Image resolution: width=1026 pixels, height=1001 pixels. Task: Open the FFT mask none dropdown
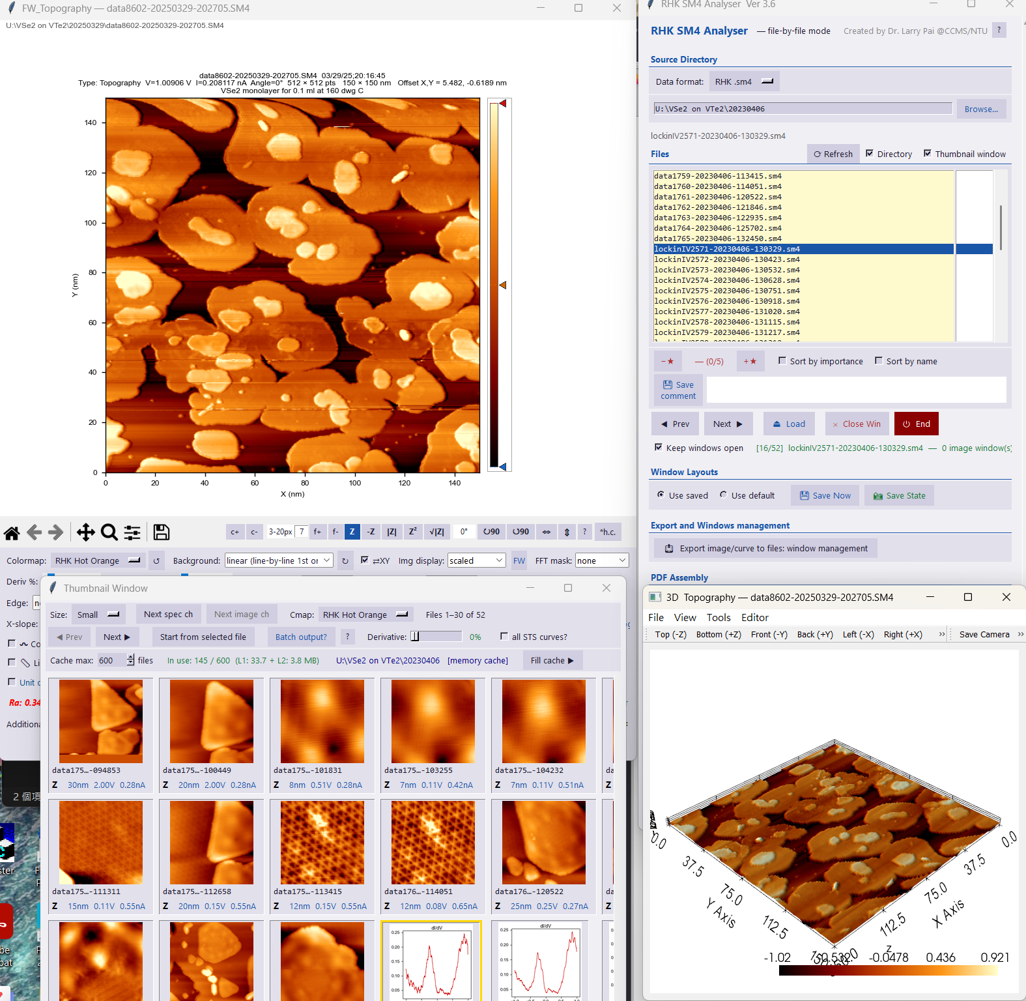point(602,560)
